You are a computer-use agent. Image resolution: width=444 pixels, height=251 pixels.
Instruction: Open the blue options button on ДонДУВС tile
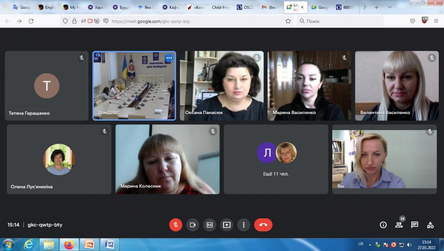pyautogui.click(x=169, y=58)
